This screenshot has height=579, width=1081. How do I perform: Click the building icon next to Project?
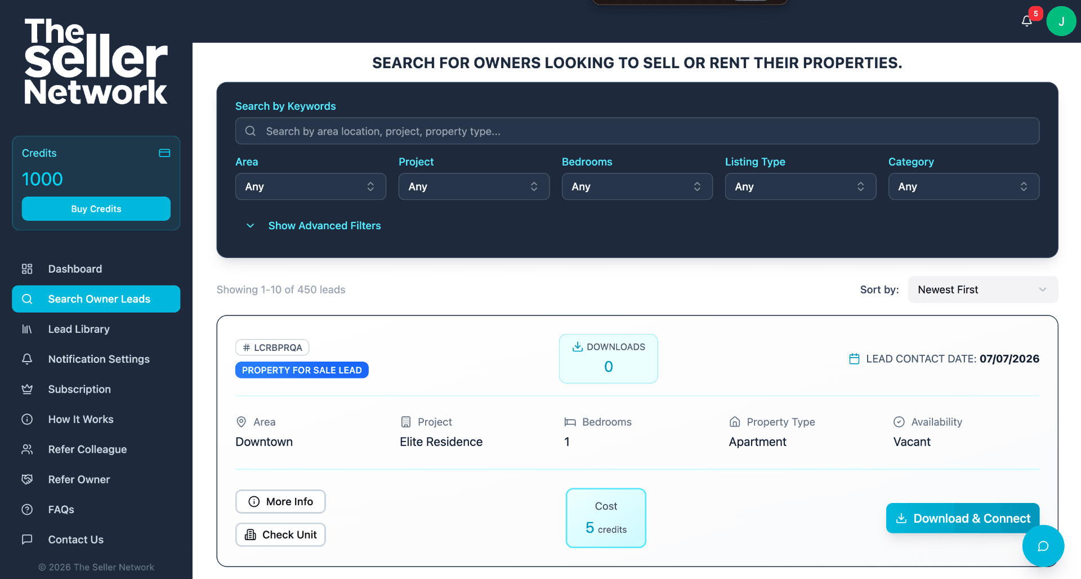coord(406,422)
